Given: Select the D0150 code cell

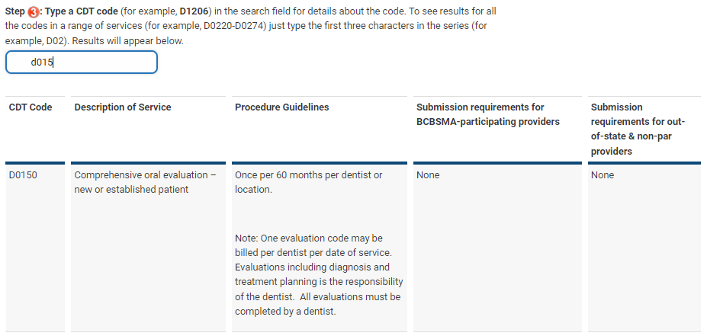Looking at the screenshot, I should coord(23,174).
